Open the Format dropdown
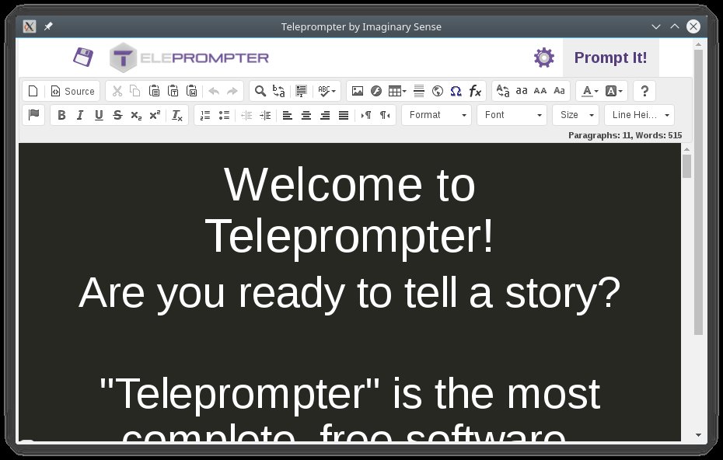723x460 pixels. tap(435, 115)
